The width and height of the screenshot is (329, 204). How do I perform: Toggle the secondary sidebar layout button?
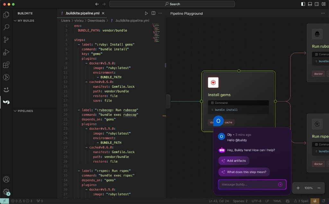click(x=317, y=4)
